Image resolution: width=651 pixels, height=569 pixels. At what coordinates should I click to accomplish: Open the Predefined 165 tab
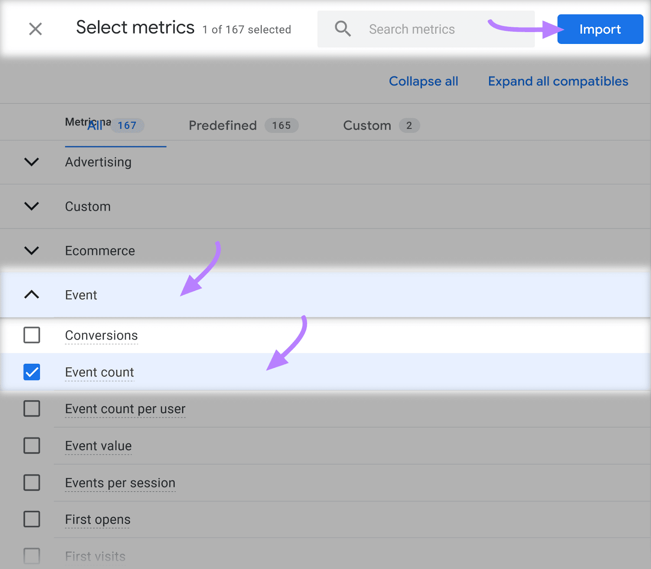click(242, 126)
